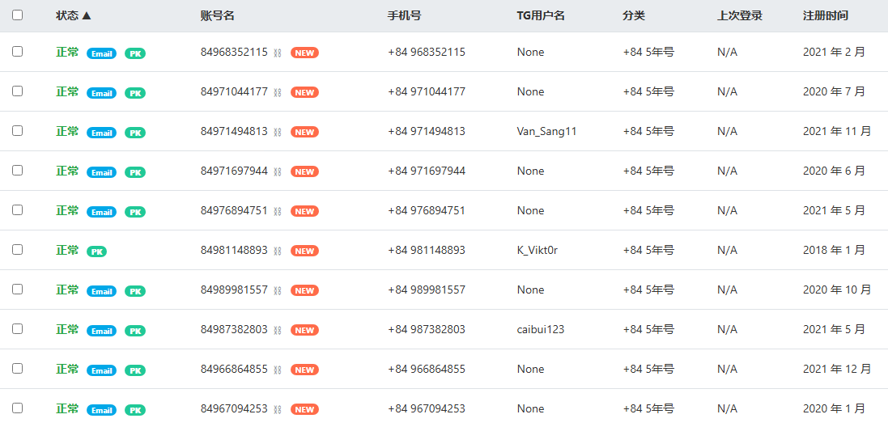Click the 注册时间 column header
Image resolution: width=888 pixels, height=427 pixels.
826,16
